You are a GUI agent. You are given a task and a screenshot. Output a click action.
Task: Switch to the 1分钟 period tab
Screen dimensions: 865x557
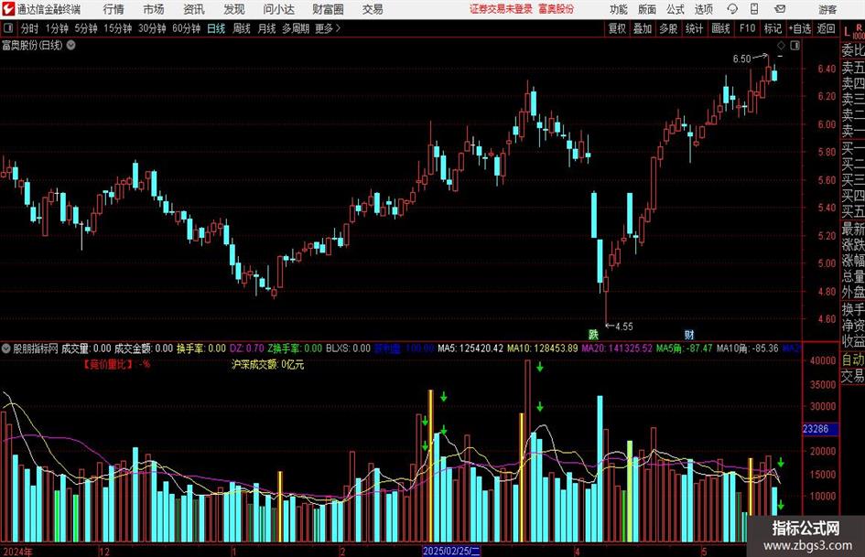(x=57, y=28)
